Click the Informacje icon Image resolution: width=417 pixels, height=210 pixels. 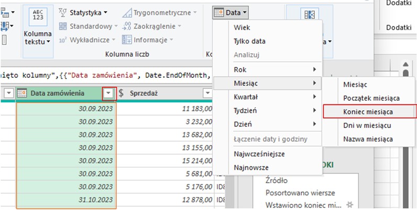coord(127,40)
